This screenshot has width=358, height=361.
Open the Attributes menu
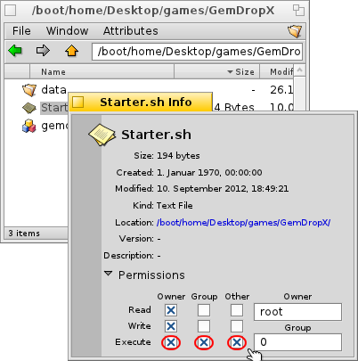click(131, 31)
